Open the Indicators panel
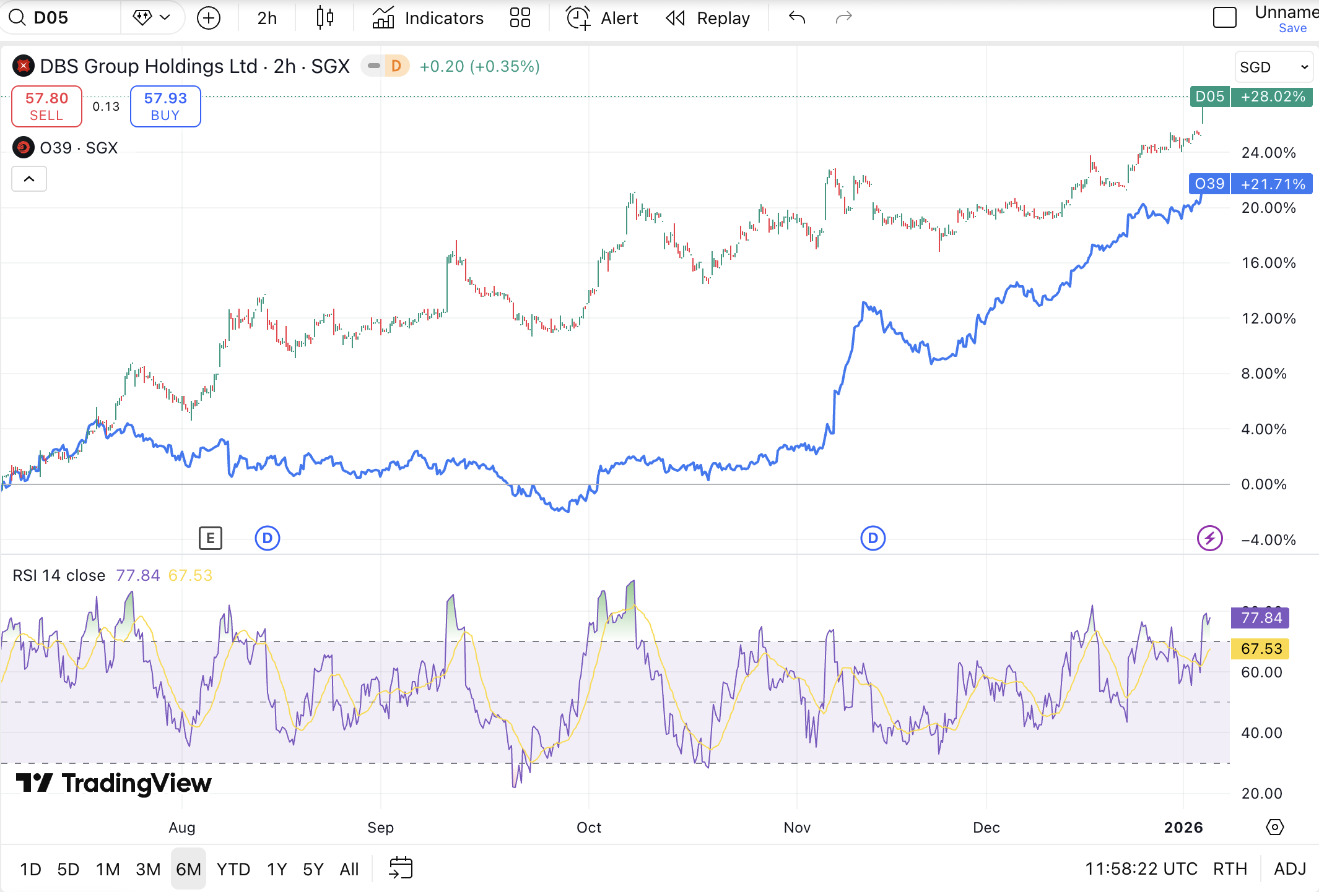Image resolution: width=1319 pixels, height=892 pixels. click(x=428, y=18)
